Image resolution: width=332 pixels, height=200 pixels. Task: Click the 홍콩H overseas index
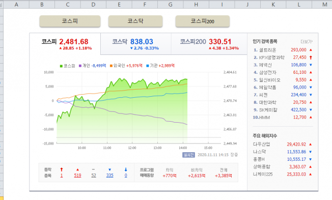[259, 159]
